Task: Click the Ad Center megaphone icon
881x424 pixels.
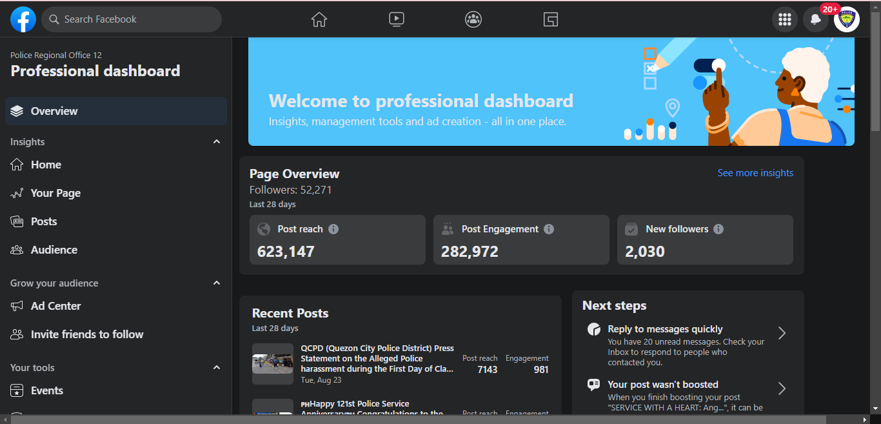Action: click(17, 306)
